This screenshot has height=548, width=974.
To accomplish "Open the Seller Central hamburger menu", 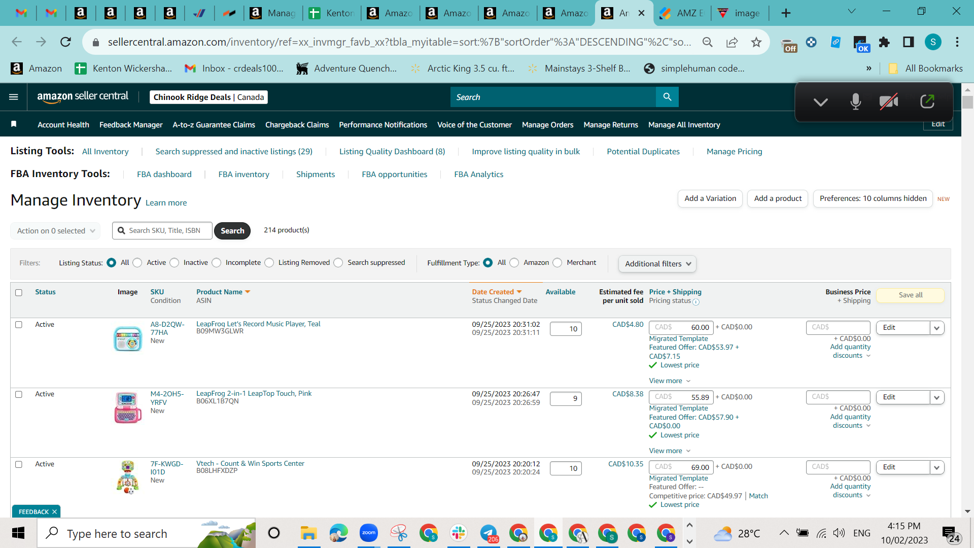I will 14,97.
